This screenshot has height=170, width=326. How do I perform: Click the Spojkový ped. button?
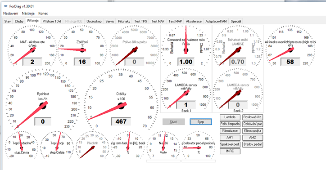click(230, 144)
